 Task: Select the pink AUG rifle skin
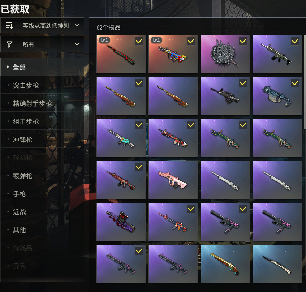(x=173, y=180)
